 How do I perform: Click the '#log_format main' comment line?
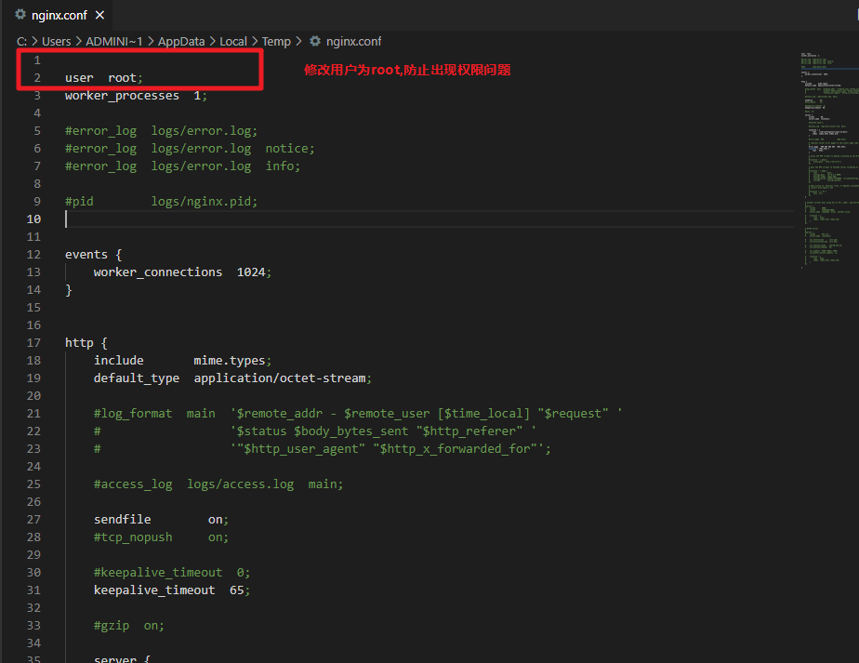[358, 414]
